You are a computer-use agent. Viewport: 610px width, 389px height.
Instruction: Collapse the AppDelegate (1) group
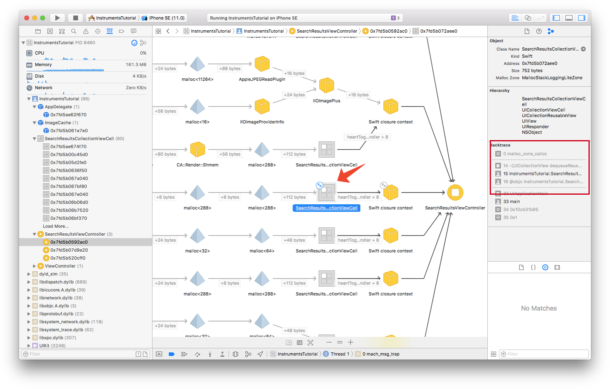pos(34,107)
